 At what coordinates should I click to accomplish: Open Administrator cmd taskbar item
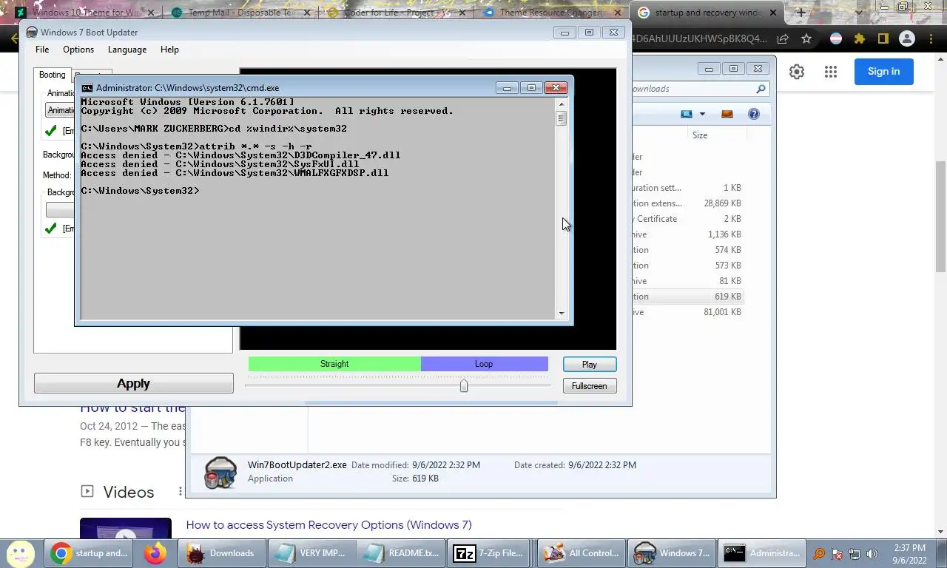[x=761, y=553]
